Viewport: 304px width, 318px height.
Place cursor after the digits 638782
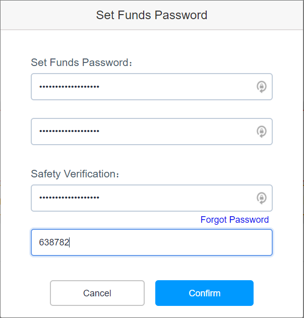pos(71,242)
